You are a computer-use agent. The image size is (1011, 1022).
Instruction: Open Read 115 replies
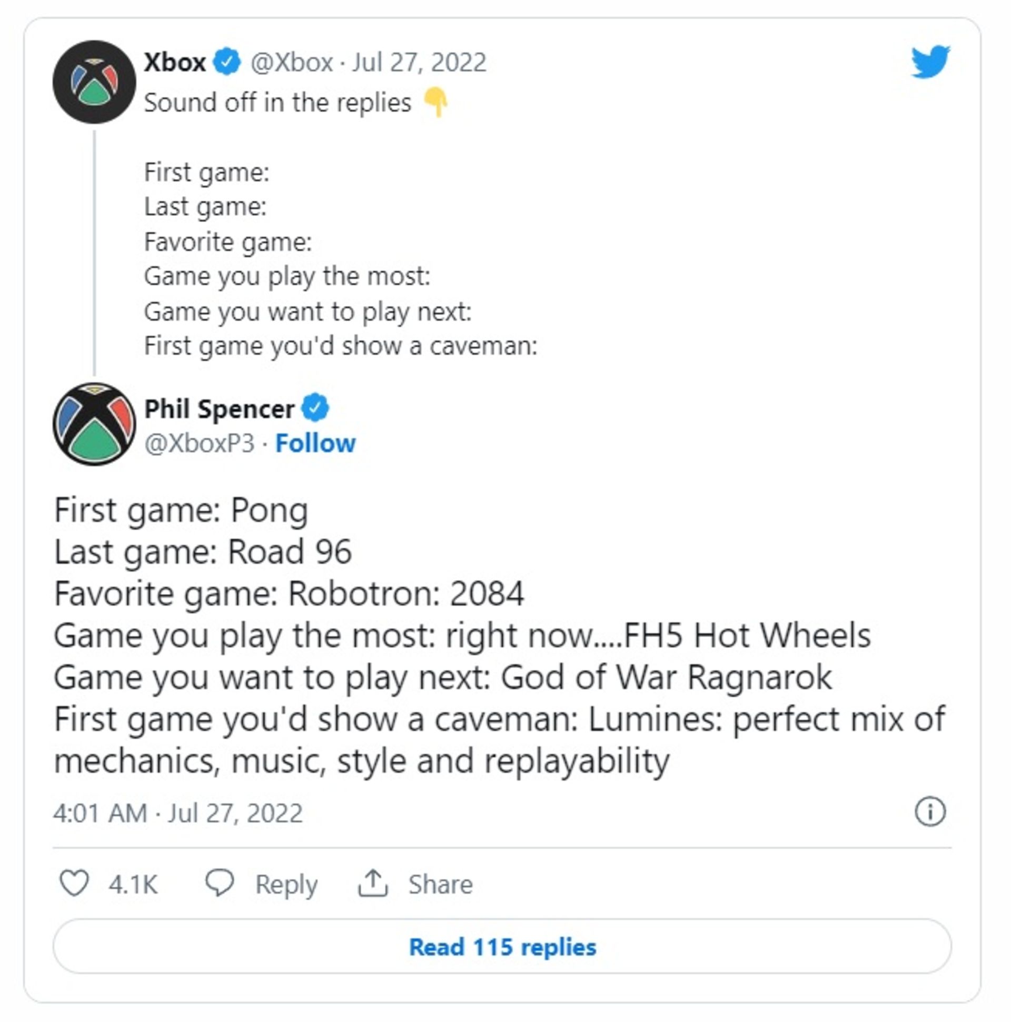pyautogui.click(x=502, y=947)
